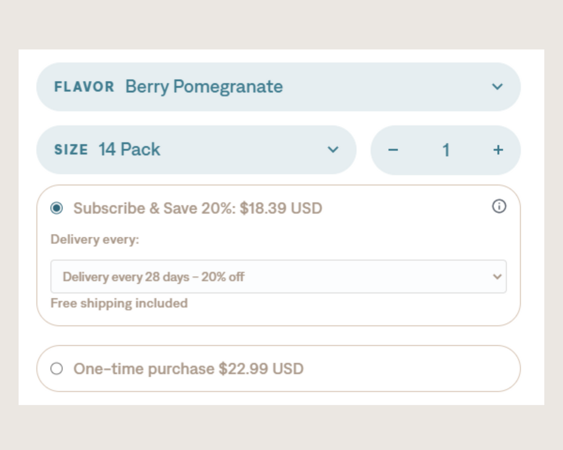Click the SIZE label text
Viewport: 563px width, 450px height.
tap(71, 150)
